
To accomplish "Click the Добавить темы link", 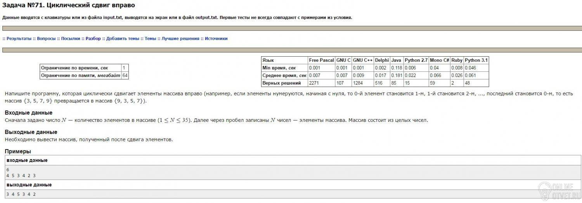I will (123, 39).
